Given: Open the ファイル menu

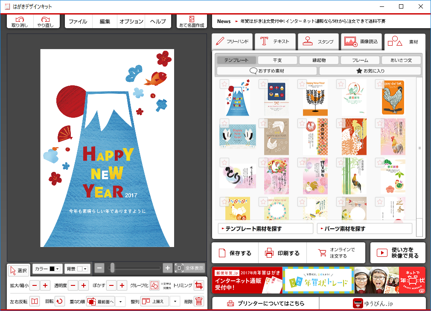Looking at the screenshot, I should (79, 20).
